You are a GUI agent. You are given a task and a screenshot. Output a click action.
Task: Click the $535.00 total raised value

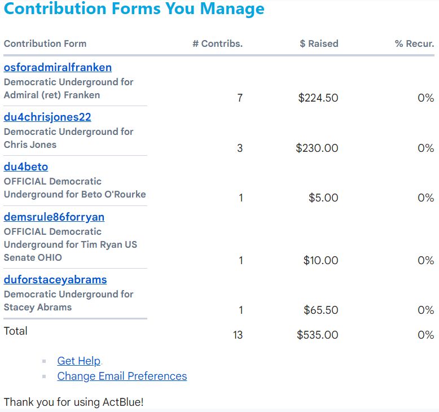[318, 335]
